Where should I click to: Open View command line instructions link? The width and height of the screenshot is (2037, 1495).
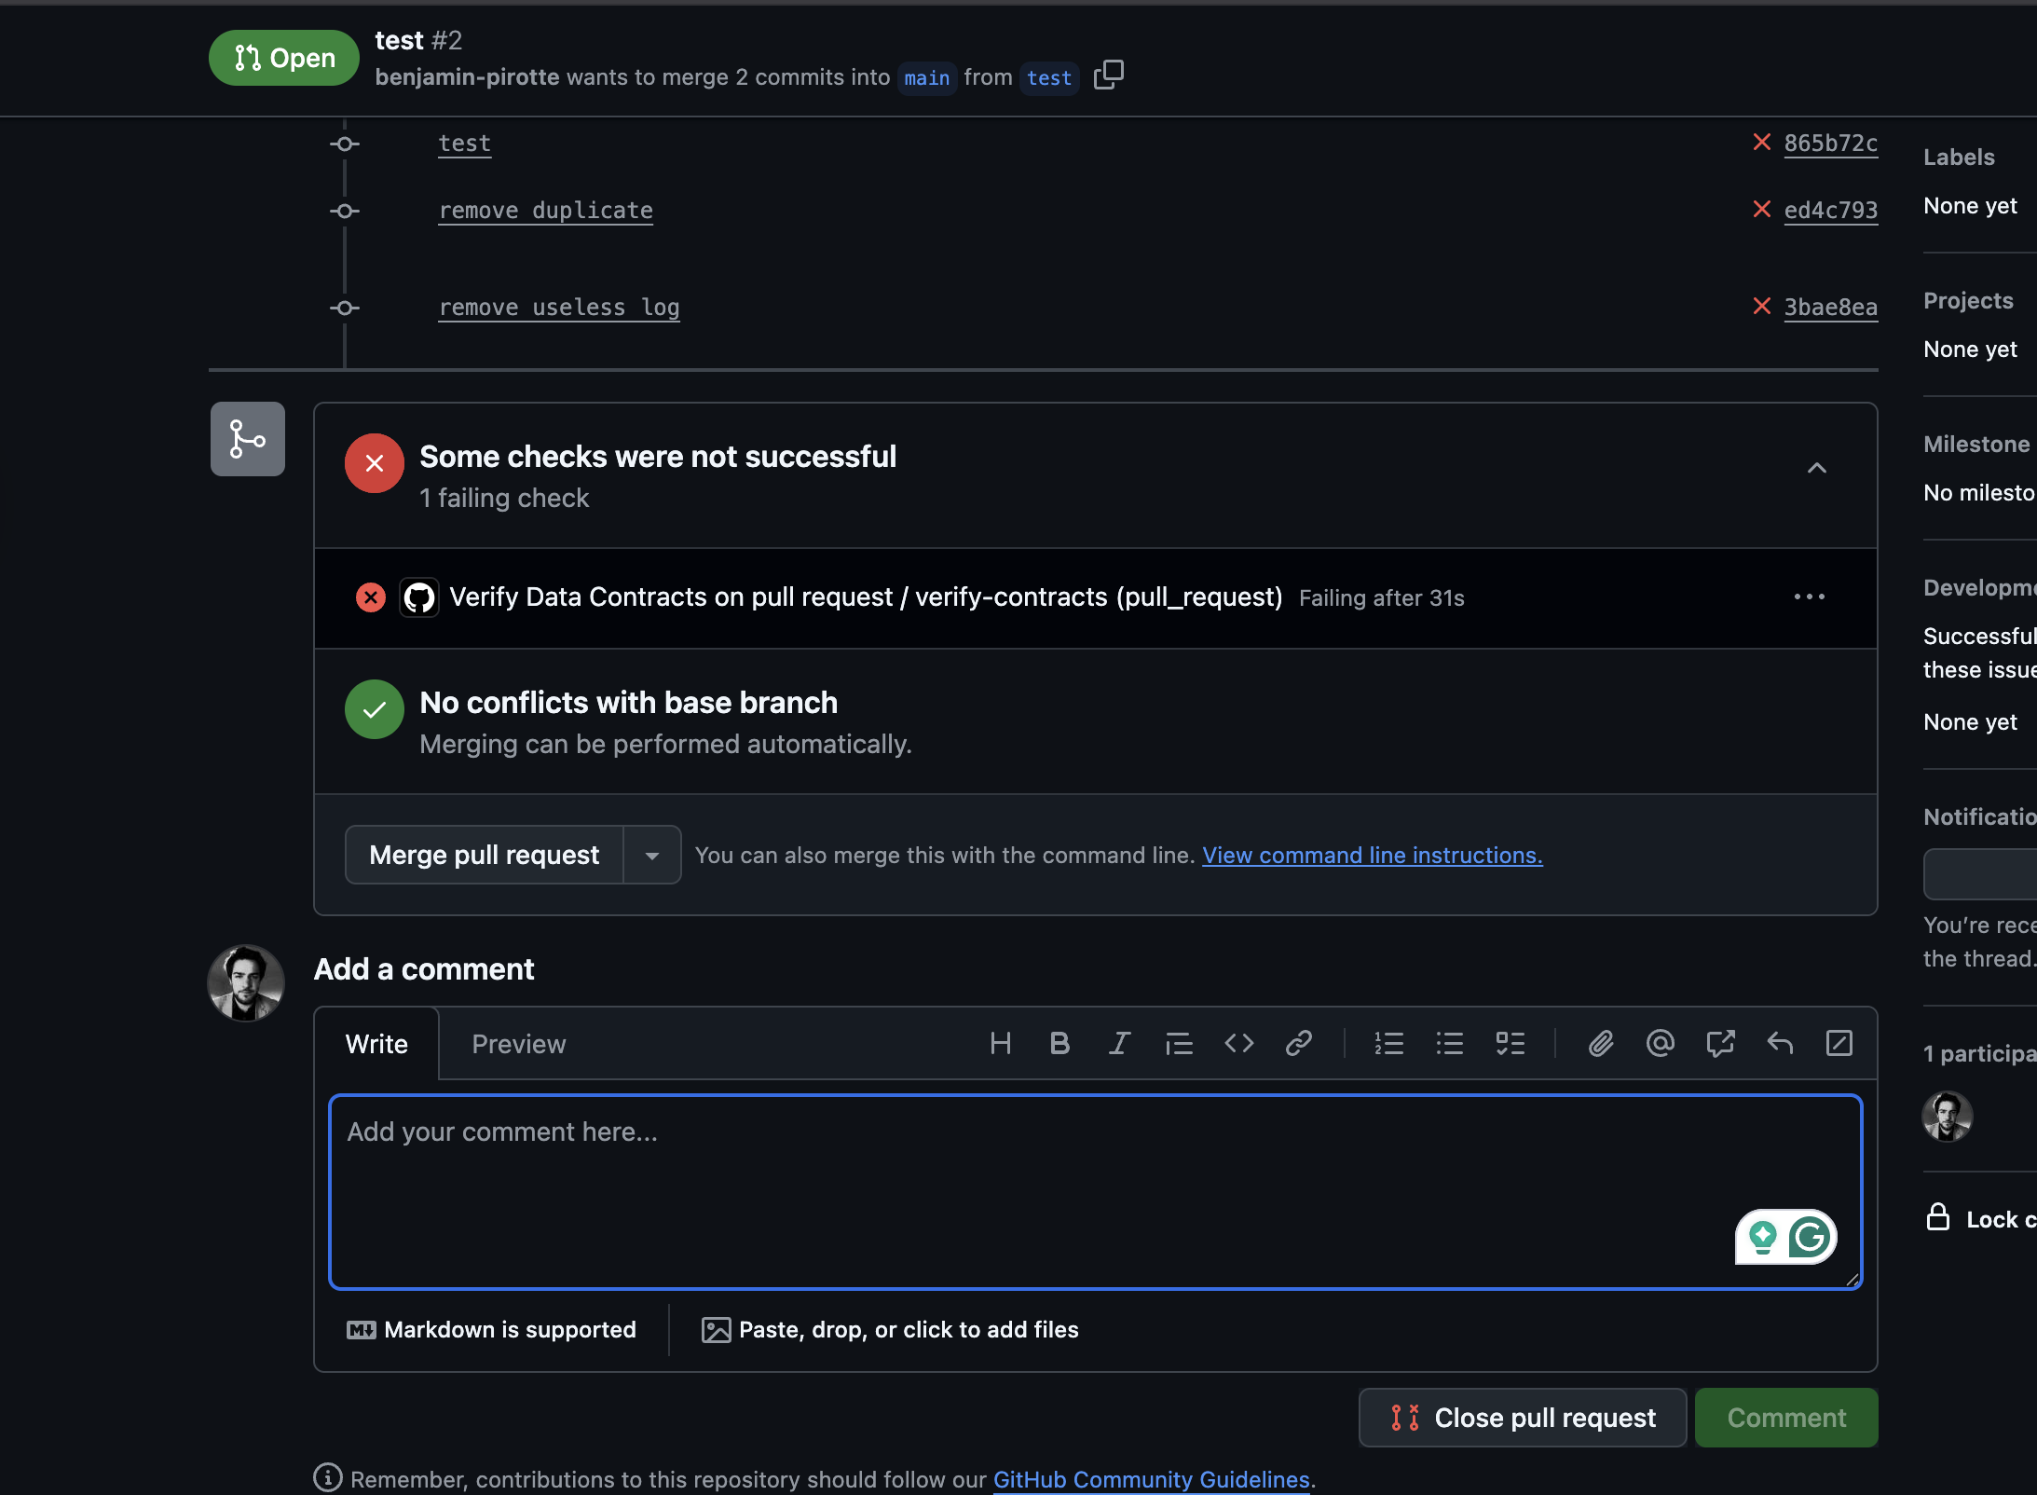pos(1372,856)
